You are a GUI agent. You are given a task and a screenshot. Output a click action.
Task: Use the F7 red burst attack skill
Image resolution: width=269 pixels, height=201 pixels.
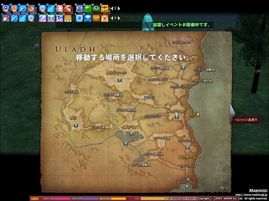click(59, 9)
